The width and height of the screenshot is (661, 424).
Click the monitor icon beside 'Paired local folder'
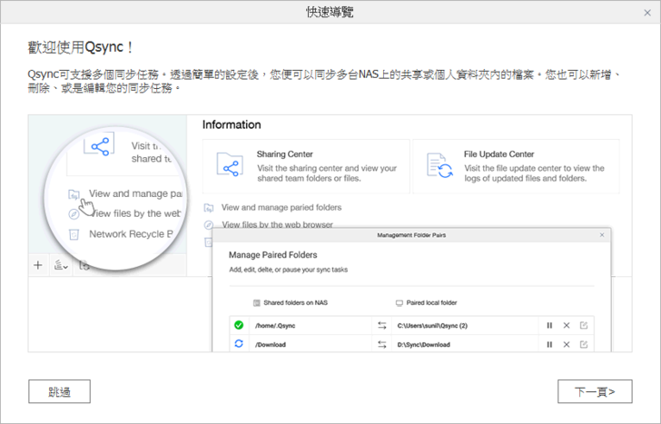point(400,303)
